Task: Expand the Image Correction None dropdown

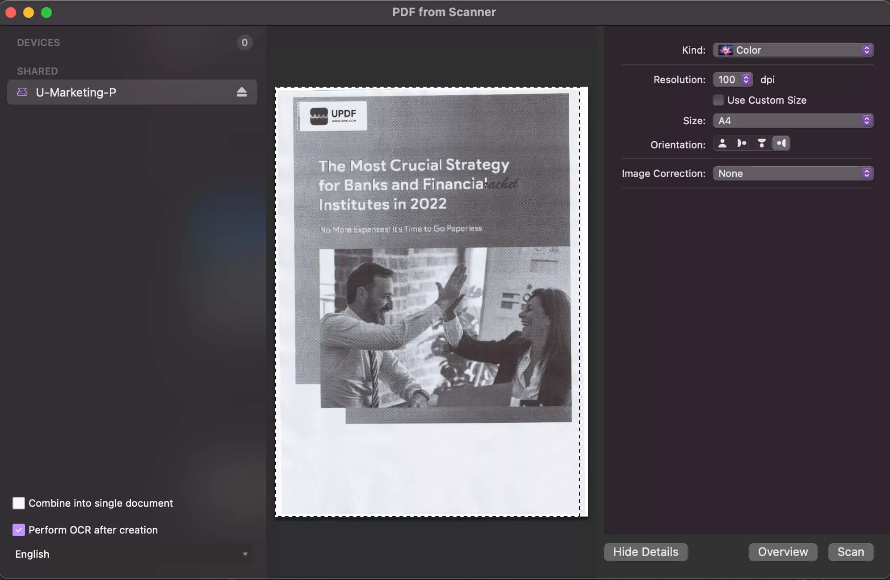Action: click(x=793, y=173)
